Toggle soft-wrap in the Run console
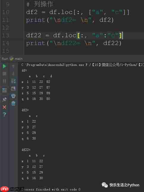This screenshot has height=192, width=144. [13, 81]
